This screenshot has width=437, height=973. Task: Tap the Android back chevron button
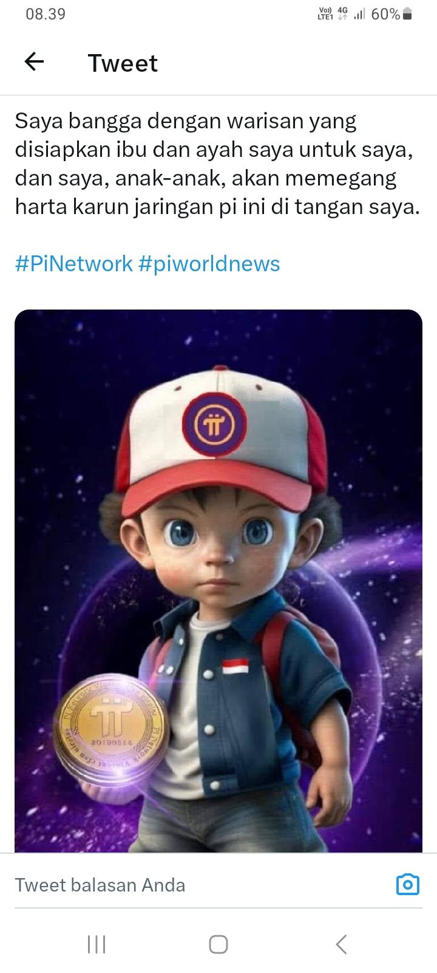341,944
